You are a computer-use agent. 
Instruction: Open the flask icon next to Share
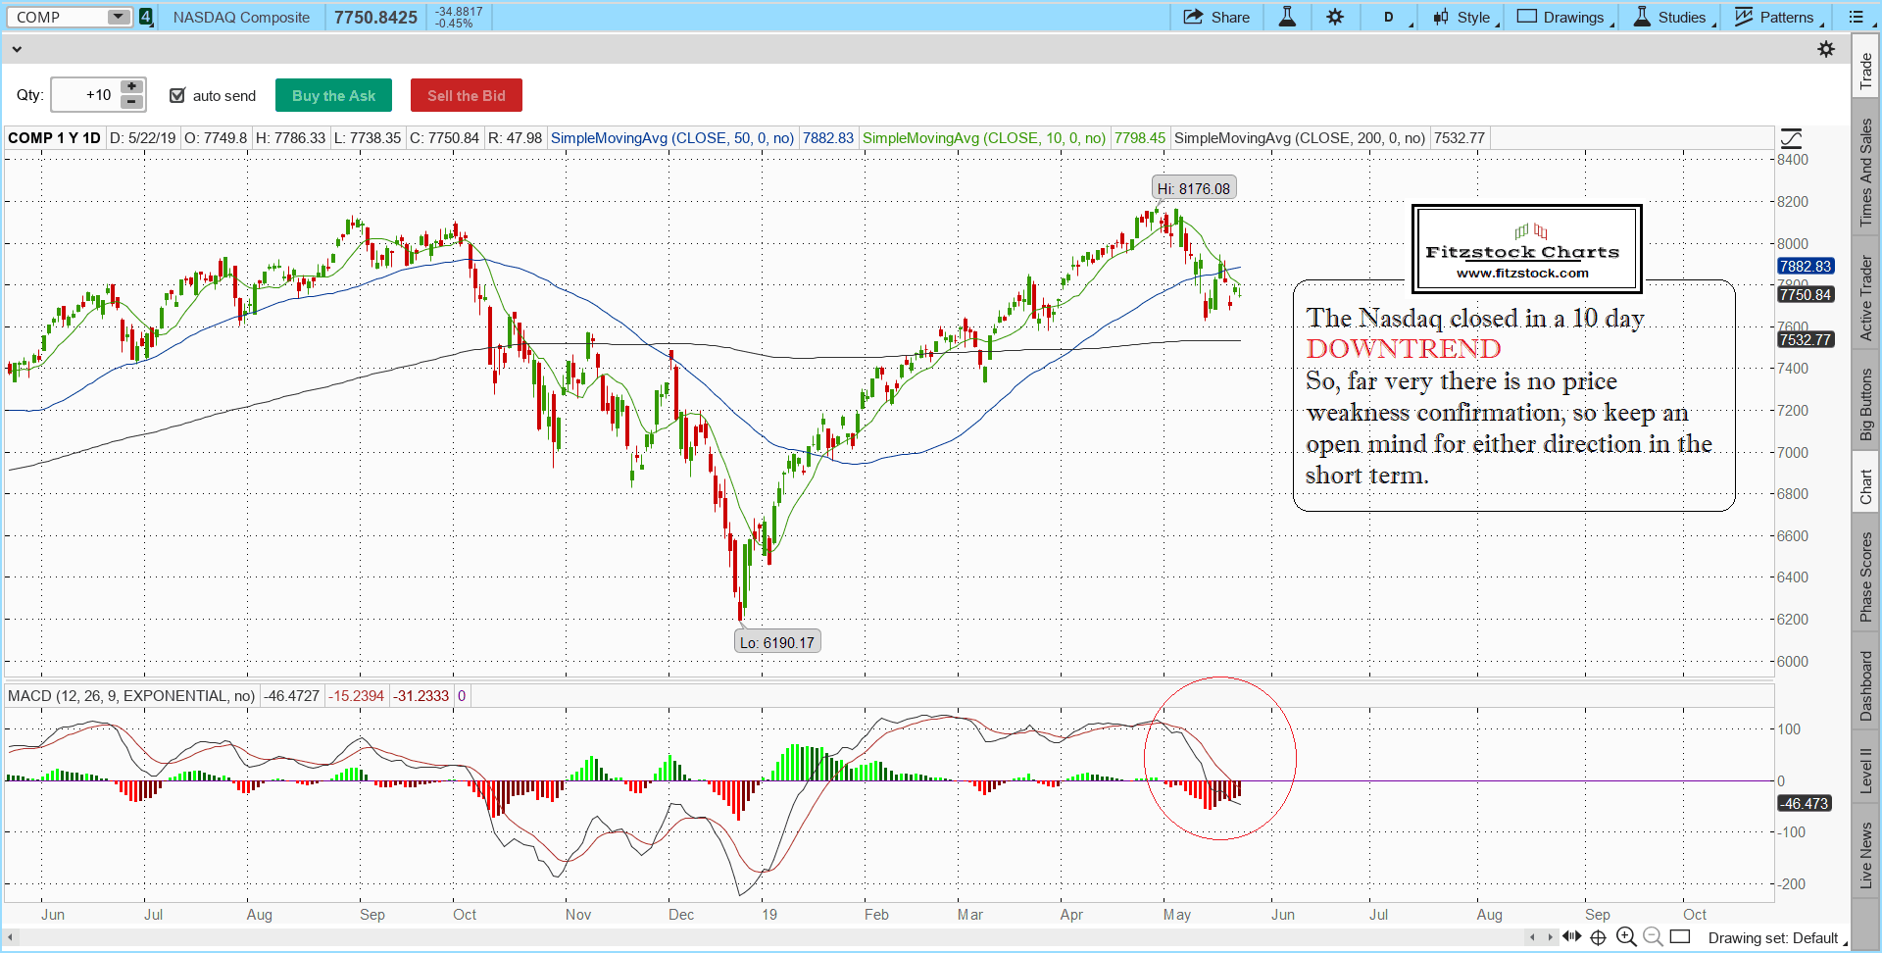click(x=1287, y=17)
